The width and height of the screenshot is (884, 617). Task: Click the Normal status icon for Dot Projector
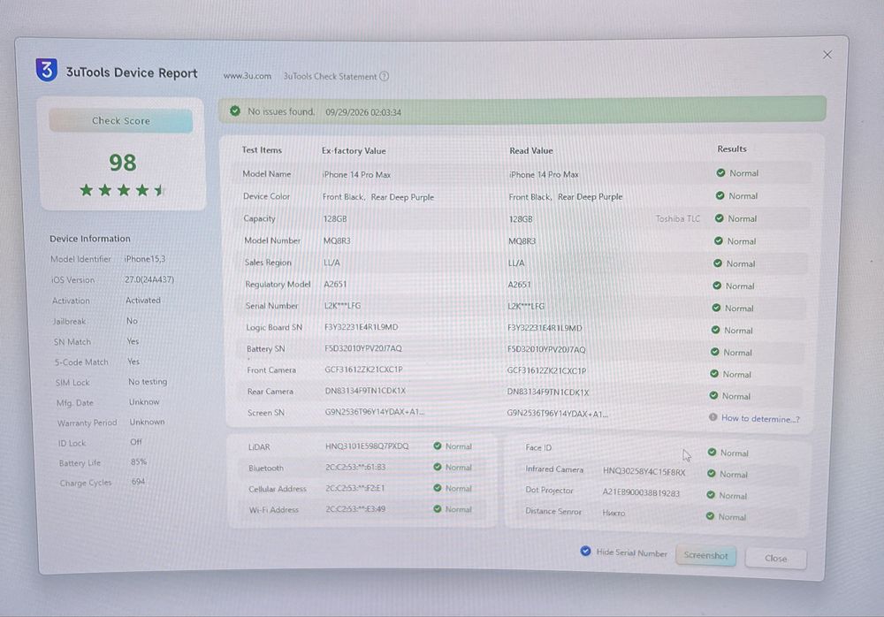(x=711, y=495)
